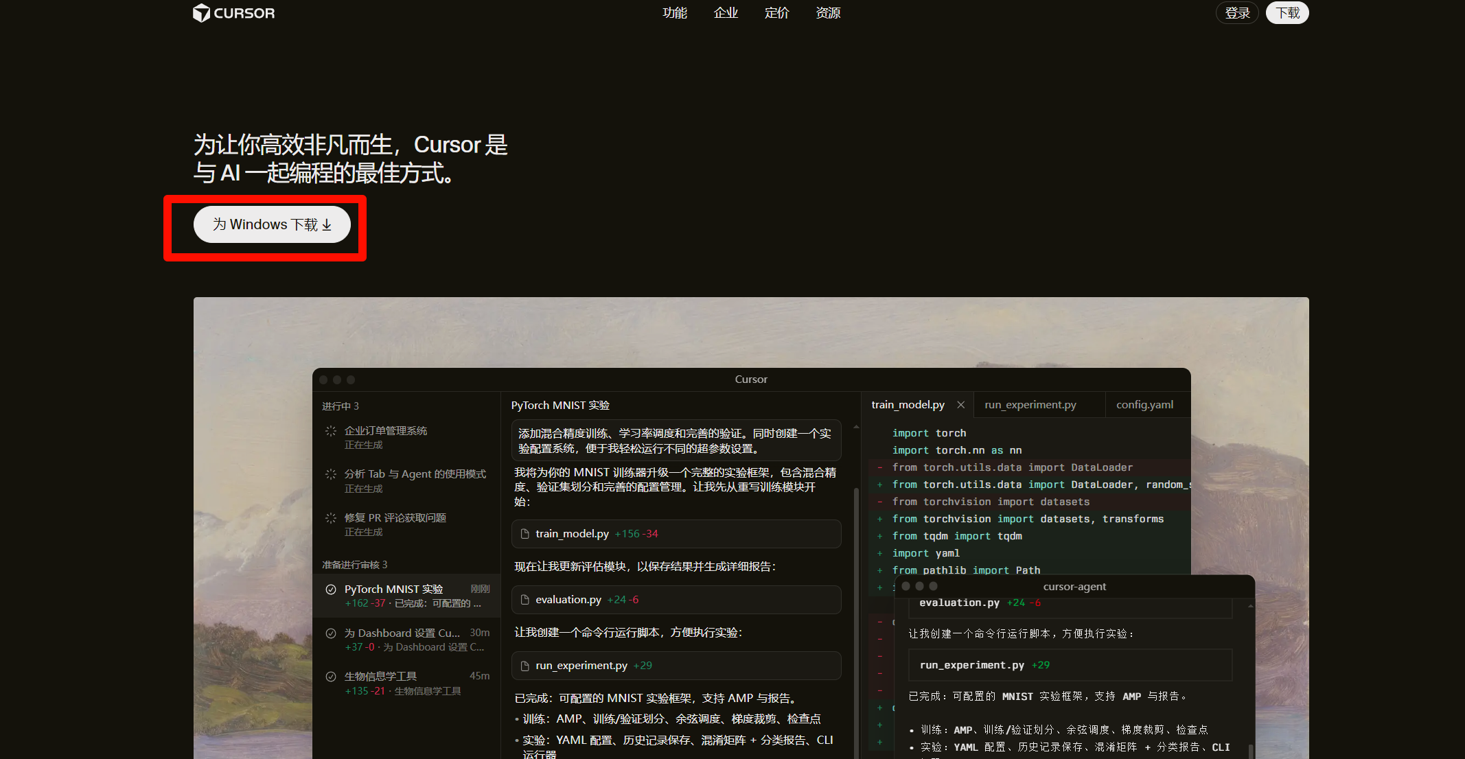
Task: Click spinner icon beside 企业订单管理系统
Action: (x=331, y=431)
